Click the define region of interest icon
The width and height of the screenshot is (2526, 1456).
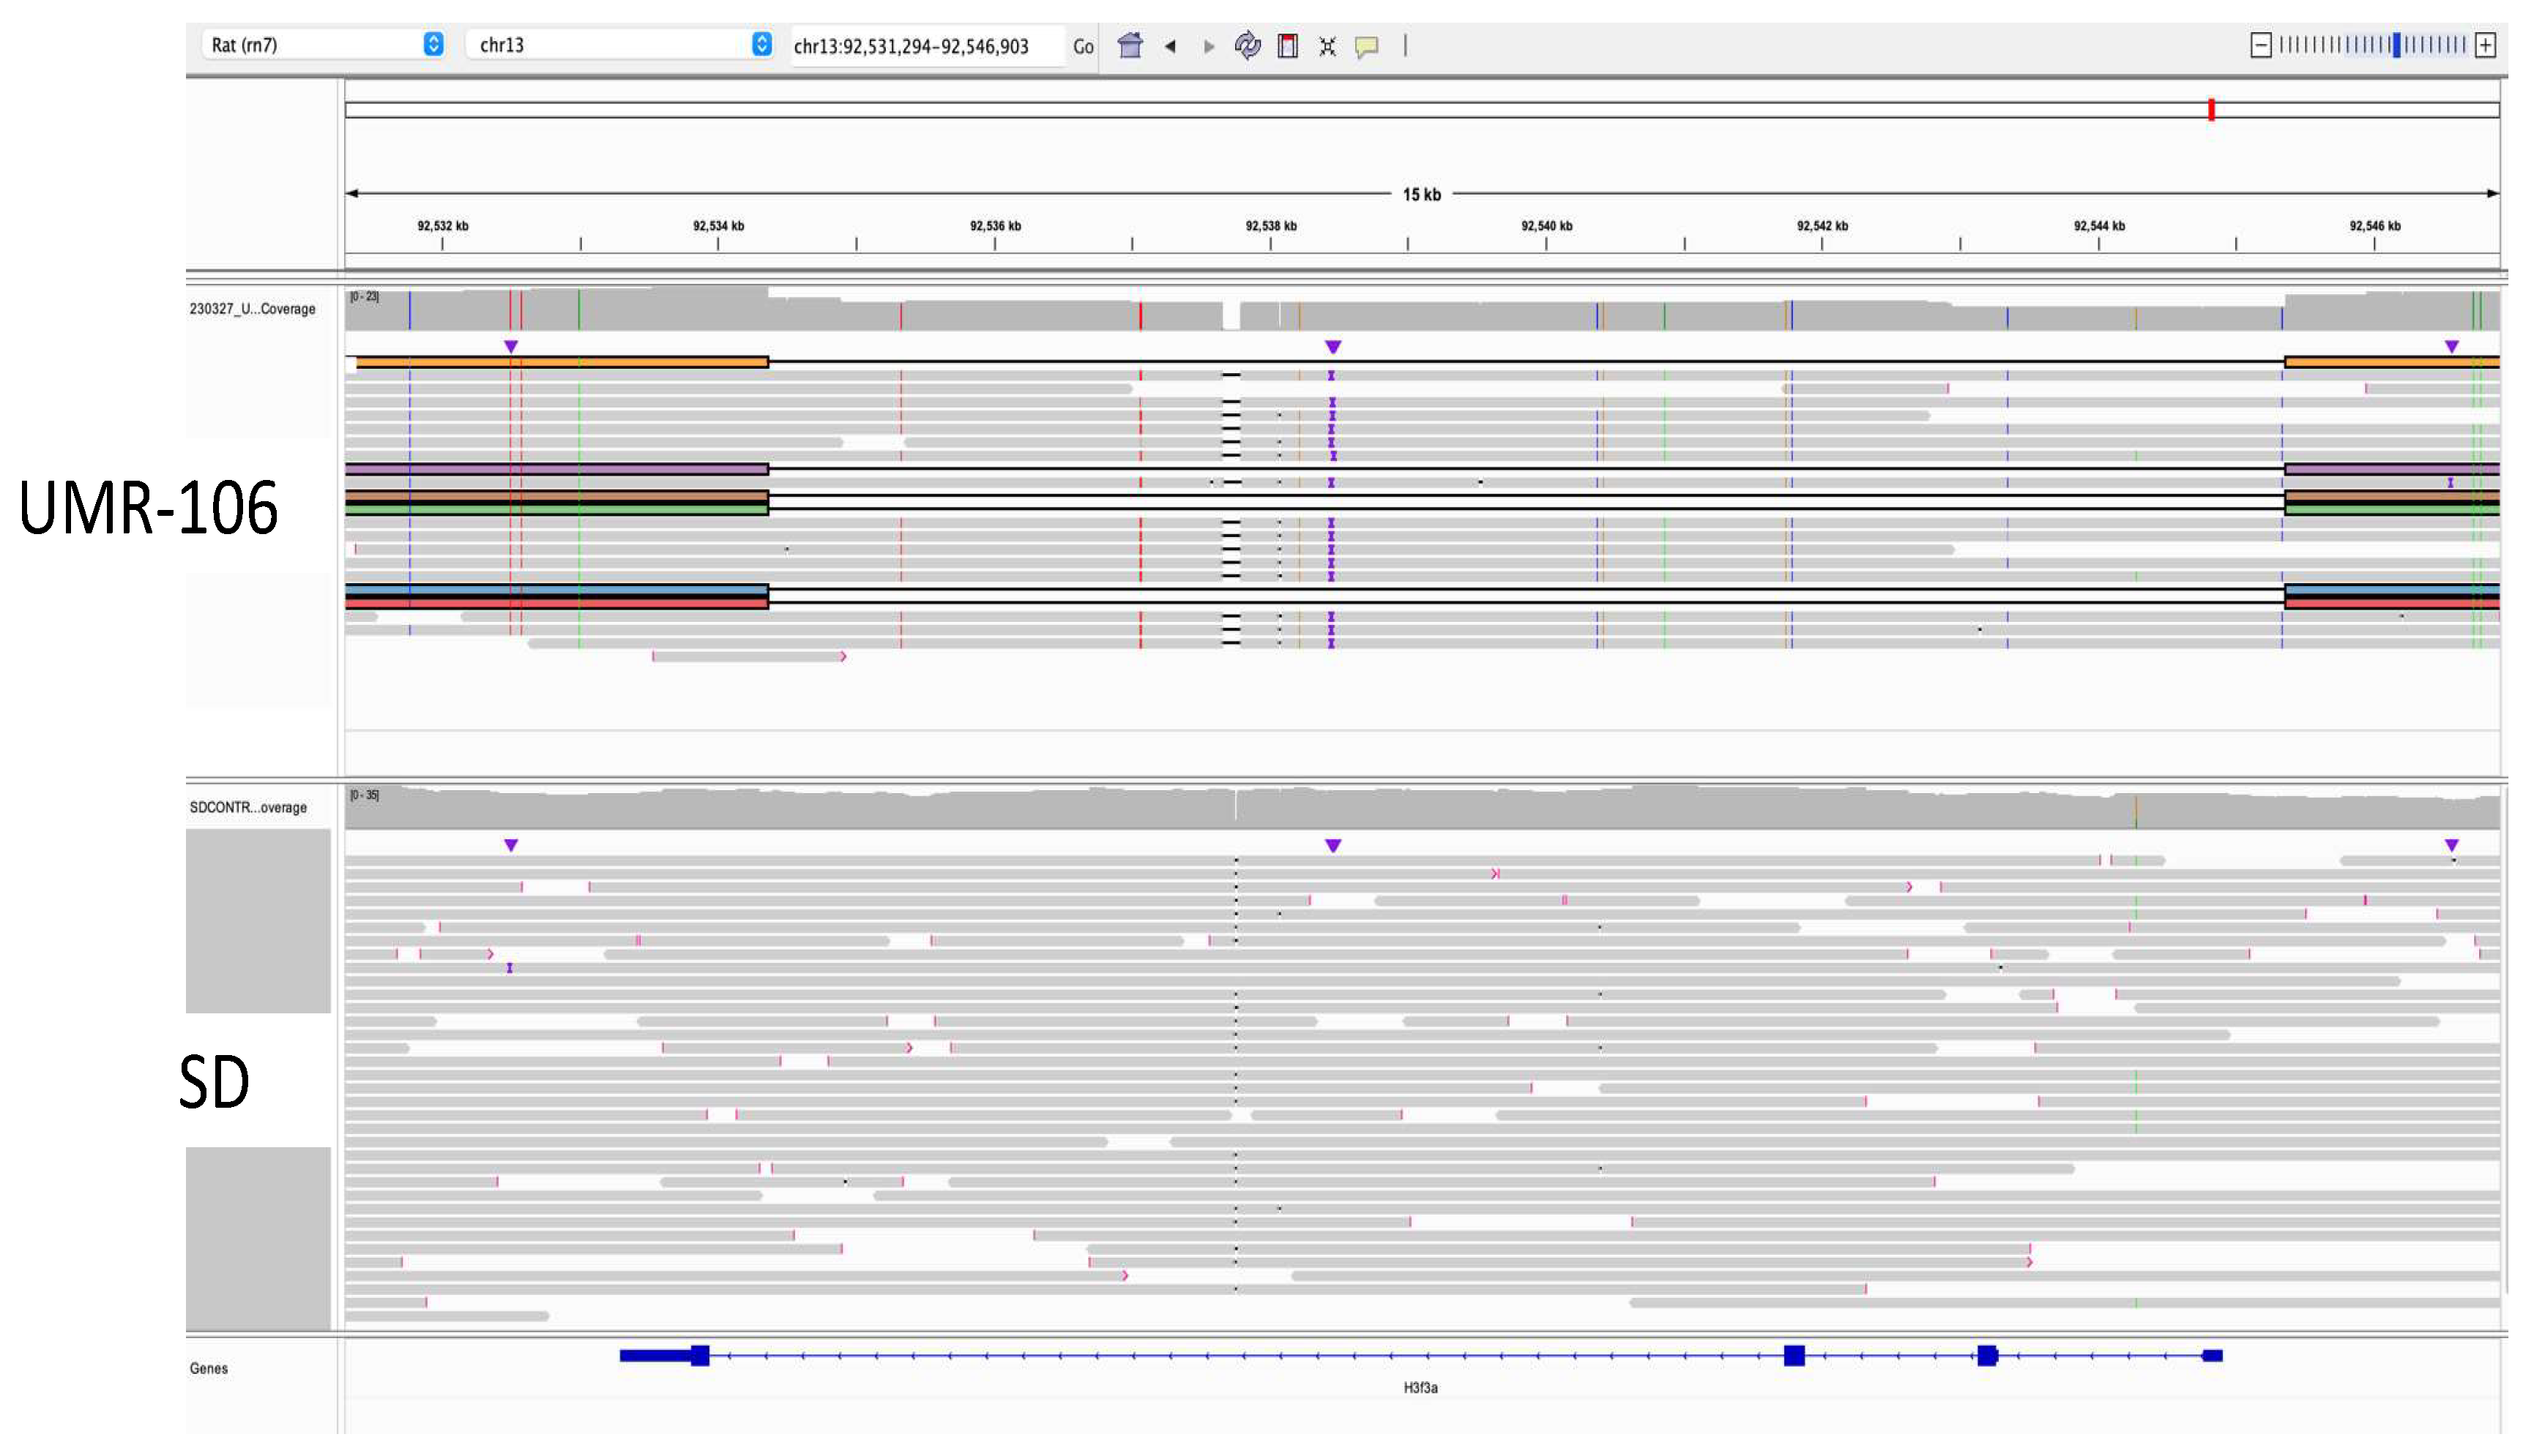[x=1289, y=46]
